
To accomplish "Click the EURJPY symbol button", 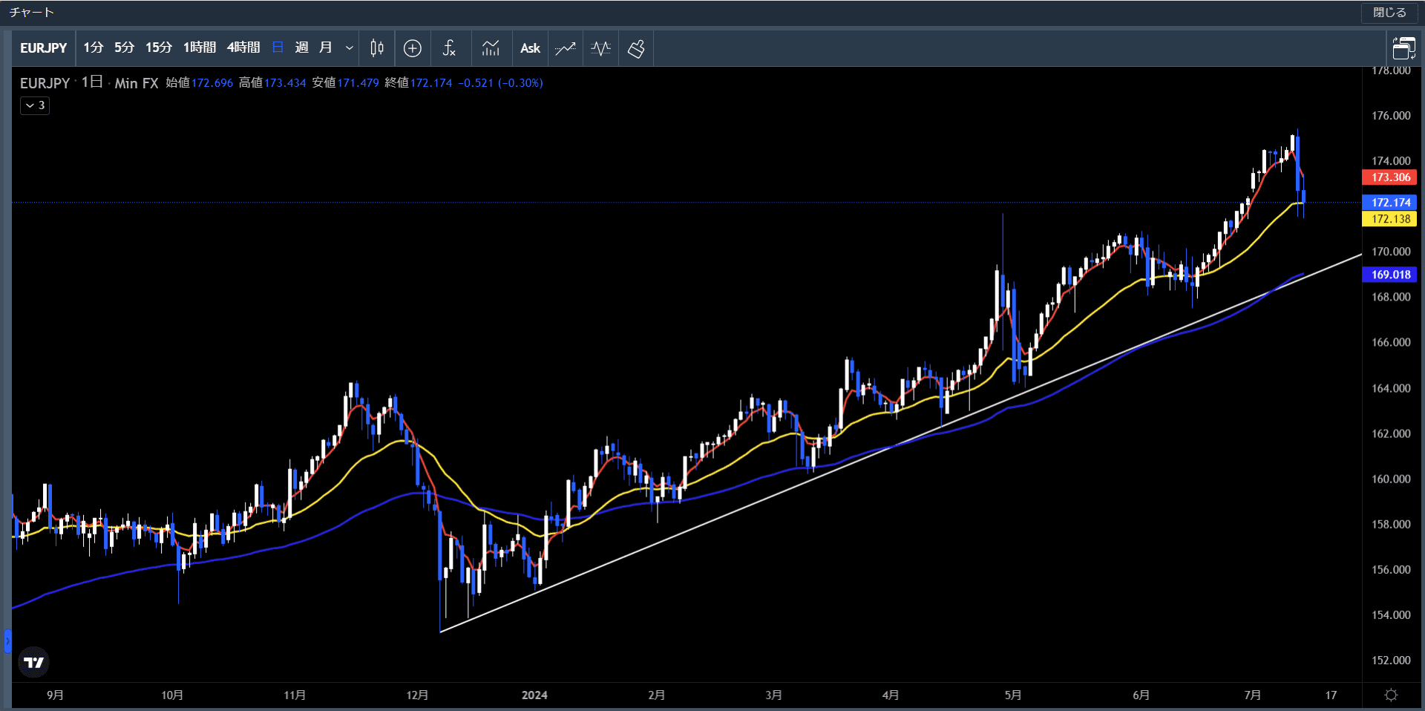I will point(44,48).
